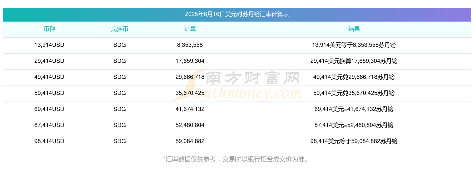This screenshot has height=171, width=474.
Task: Click the 69,414USD cell
Action: pyautogui.click(x=49, y=109)
